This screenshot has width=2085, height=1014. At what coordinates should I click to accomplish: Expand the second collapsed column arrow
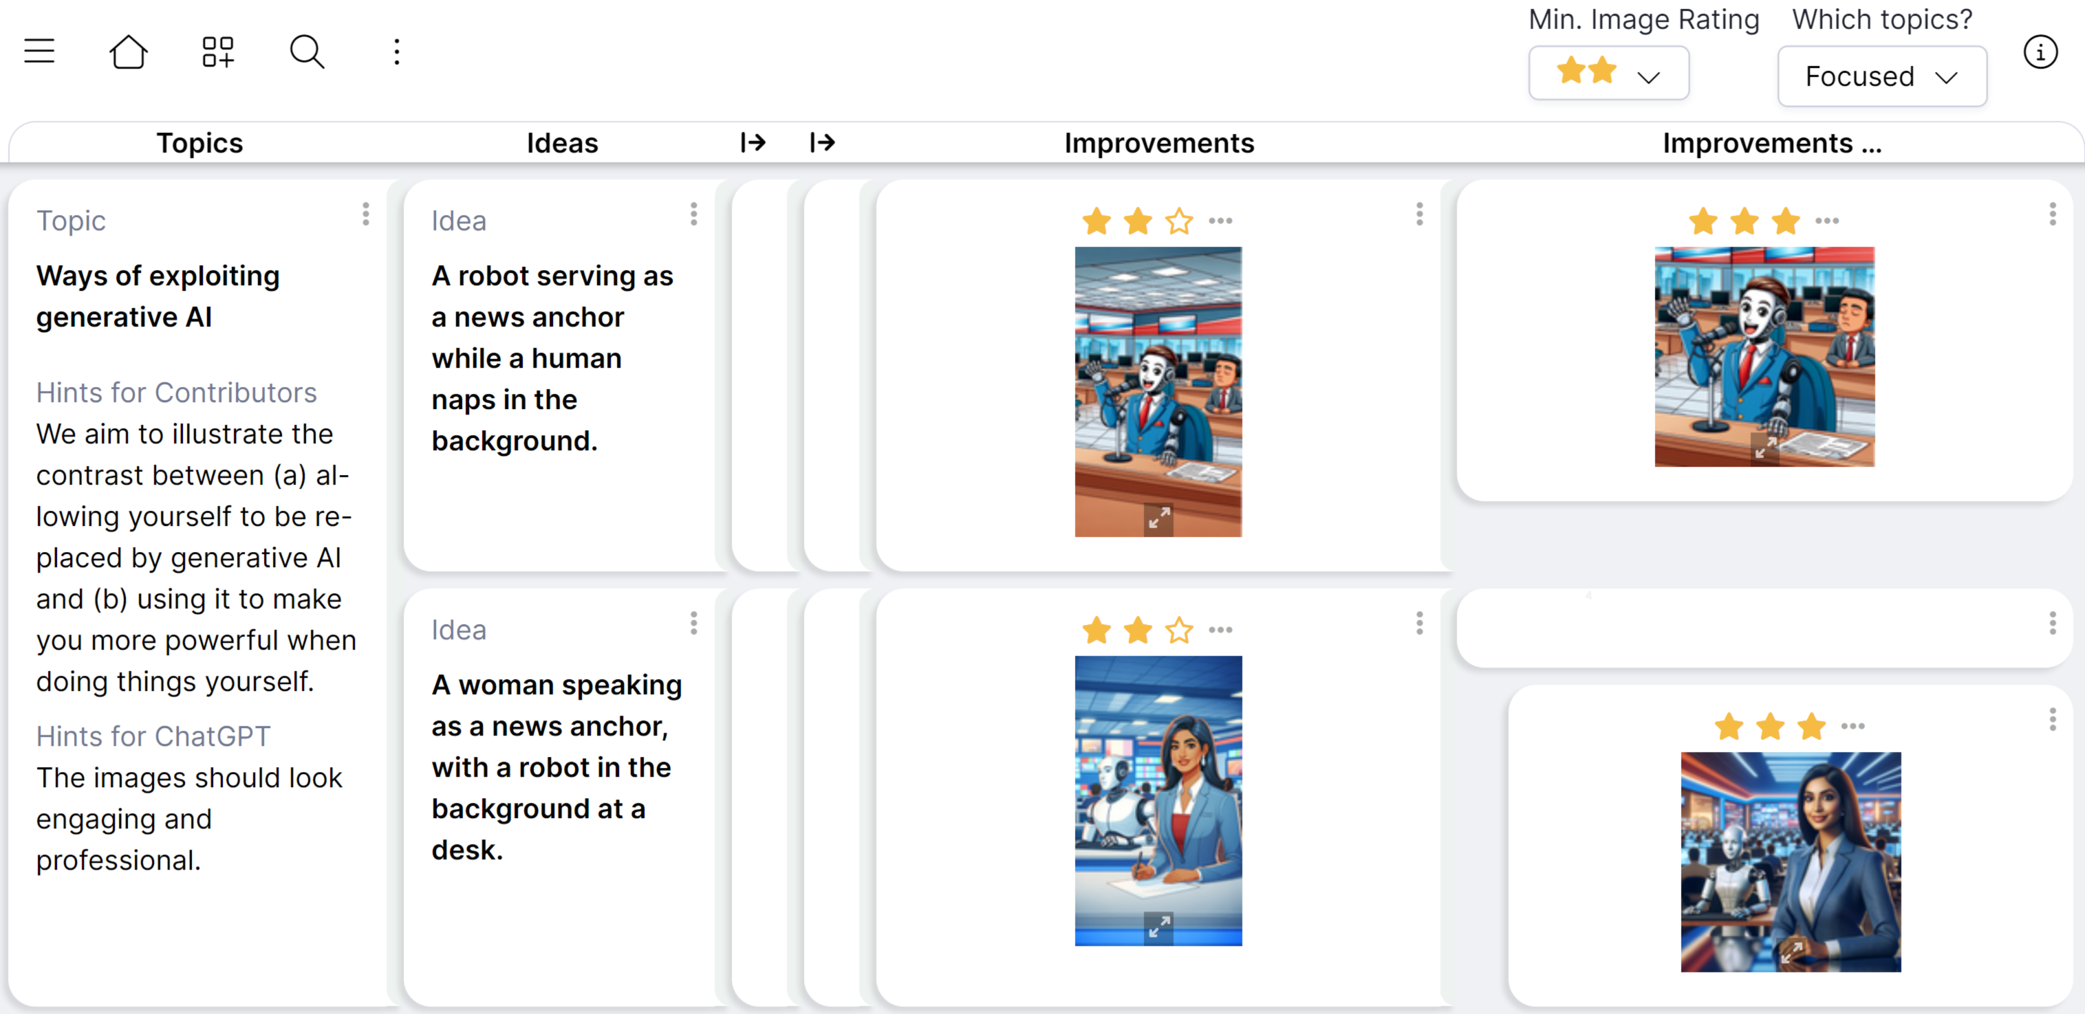822,143
